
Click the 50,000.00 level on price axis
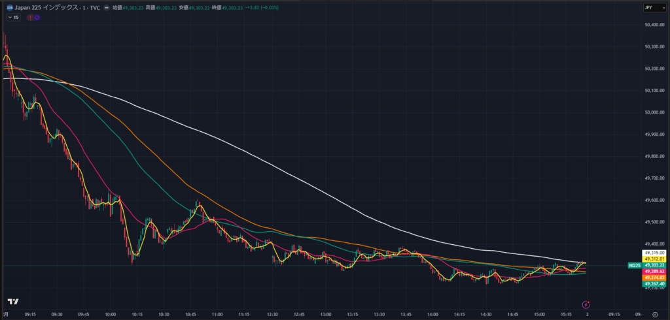point(655,112)
